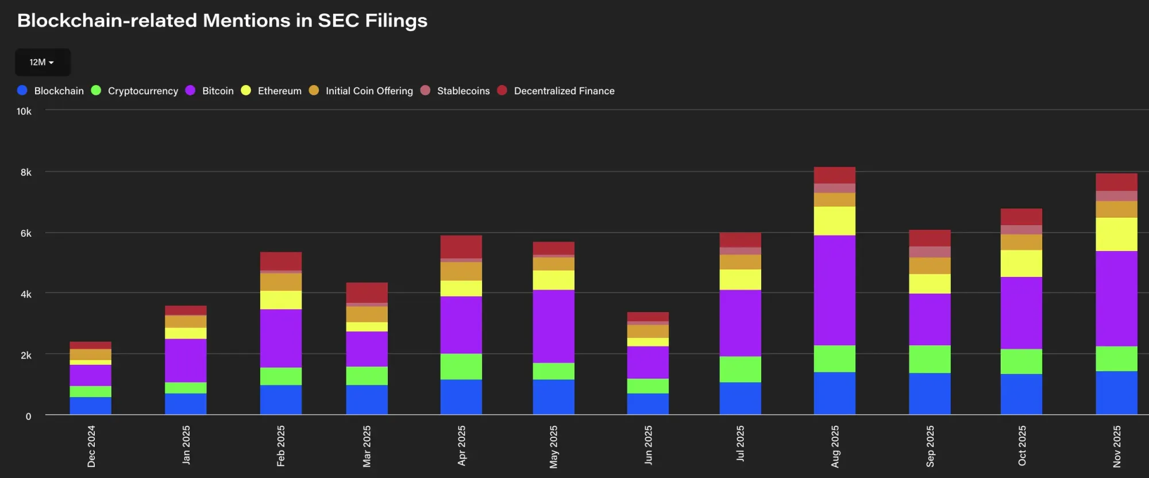This screenshot has height=478, width=1149.
Task: Click the Initial Coin Offering legend label
Action: click(x=369, y=91)
